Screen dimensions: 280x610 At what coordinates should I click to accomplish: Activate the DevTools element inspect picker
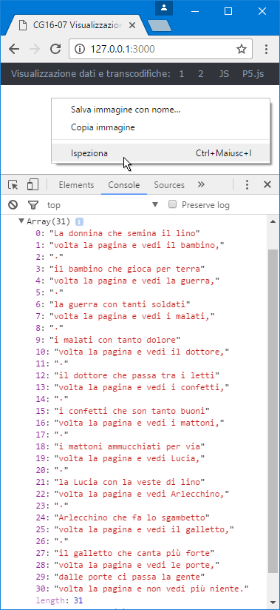pyautogui.click(x=13, y=185)
